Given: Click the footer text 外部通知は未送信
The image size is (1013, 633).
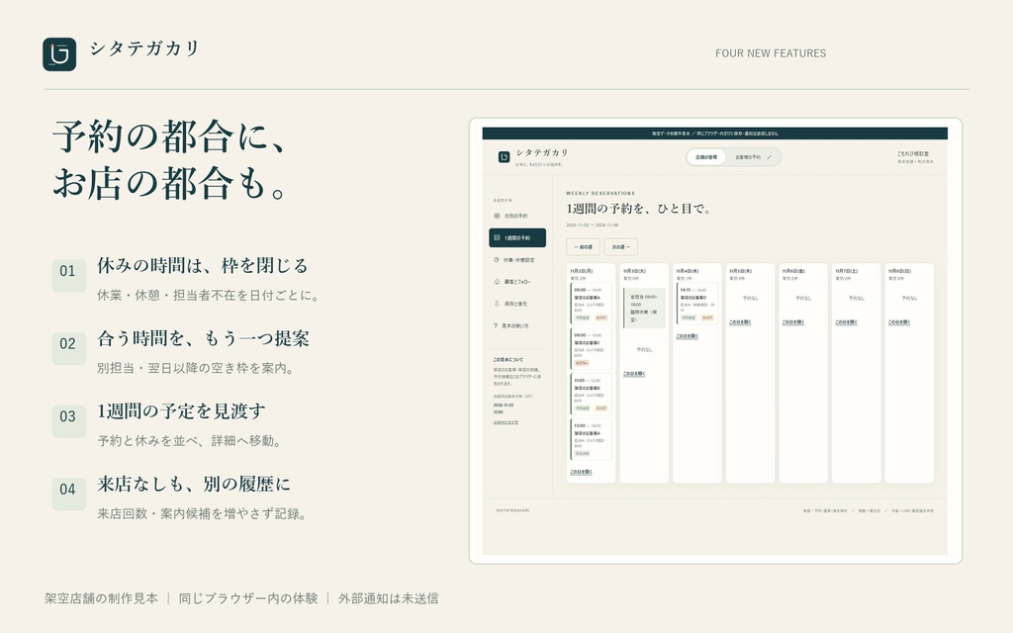Looking at the screenshot, I should coord(388,598).
